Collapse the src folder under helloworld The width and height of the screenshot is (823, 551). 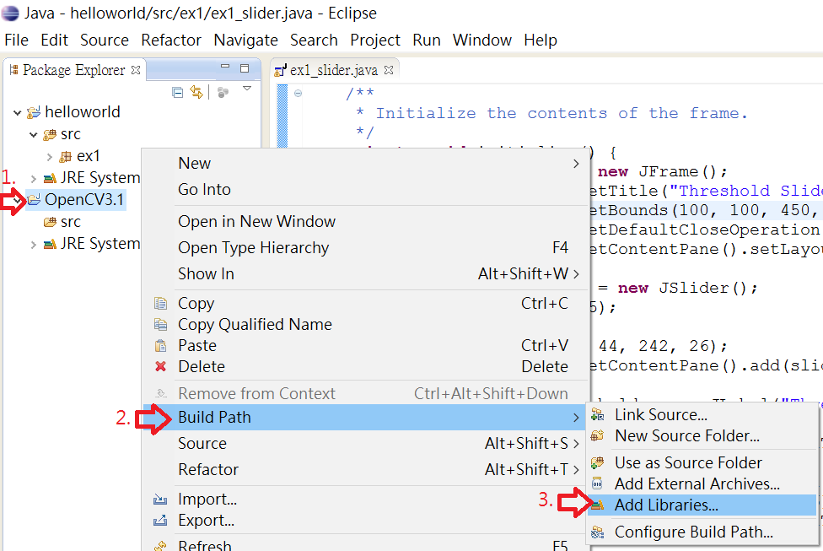34,135
